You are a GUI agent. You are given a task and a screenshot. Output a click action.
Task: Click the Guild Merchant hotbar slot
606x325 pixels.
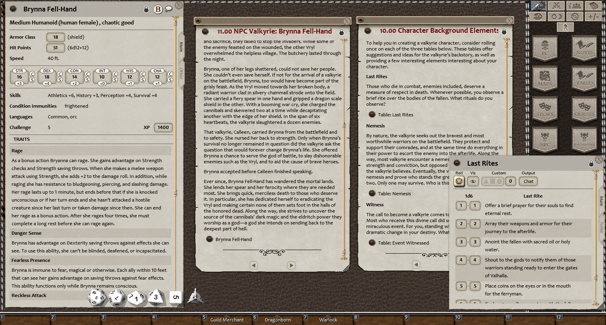point(227,319)
